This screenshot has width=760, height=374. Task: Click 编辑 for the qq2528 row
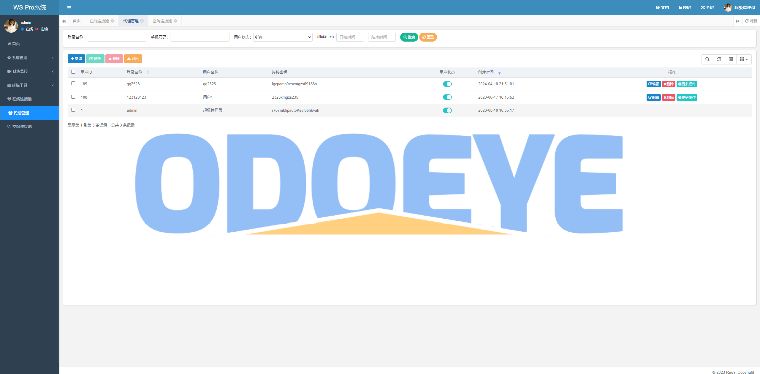coord(654,84)
